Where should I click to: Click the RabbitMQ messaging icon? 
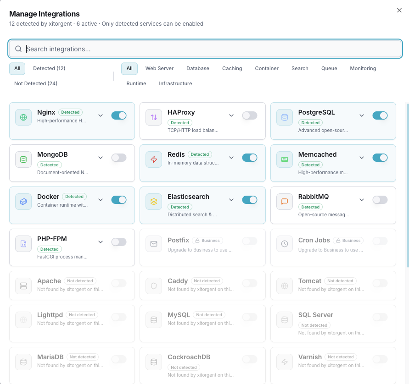[284, 200]
